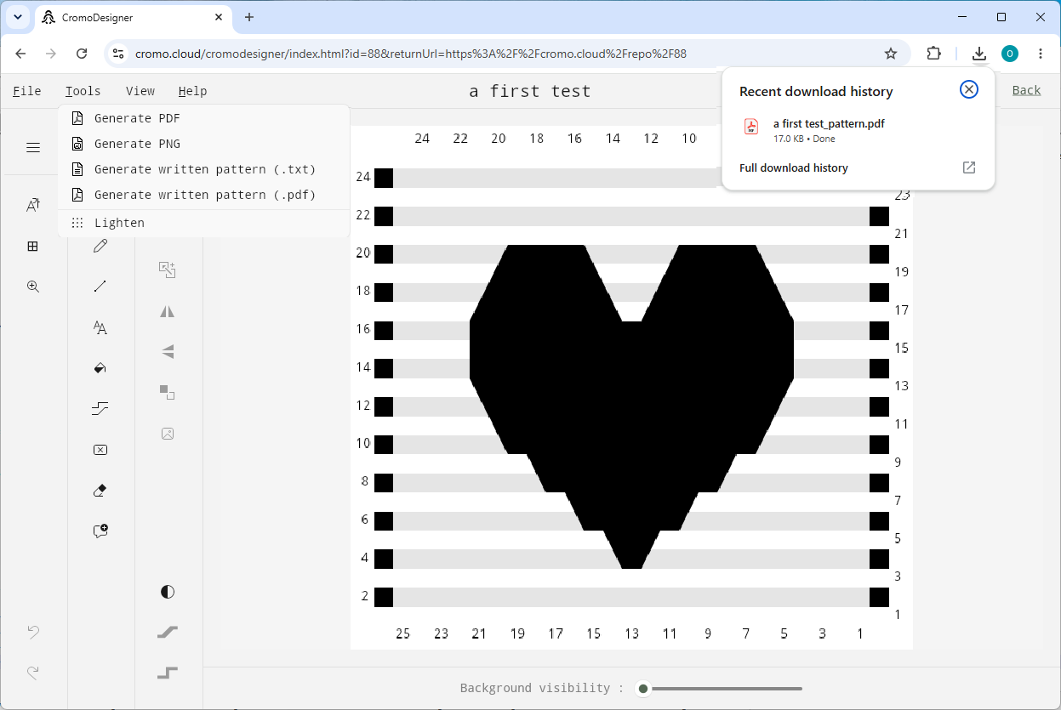Screen dimensions: 1061x710
Task: Reload the page
Action: click(x=82, y=54)
